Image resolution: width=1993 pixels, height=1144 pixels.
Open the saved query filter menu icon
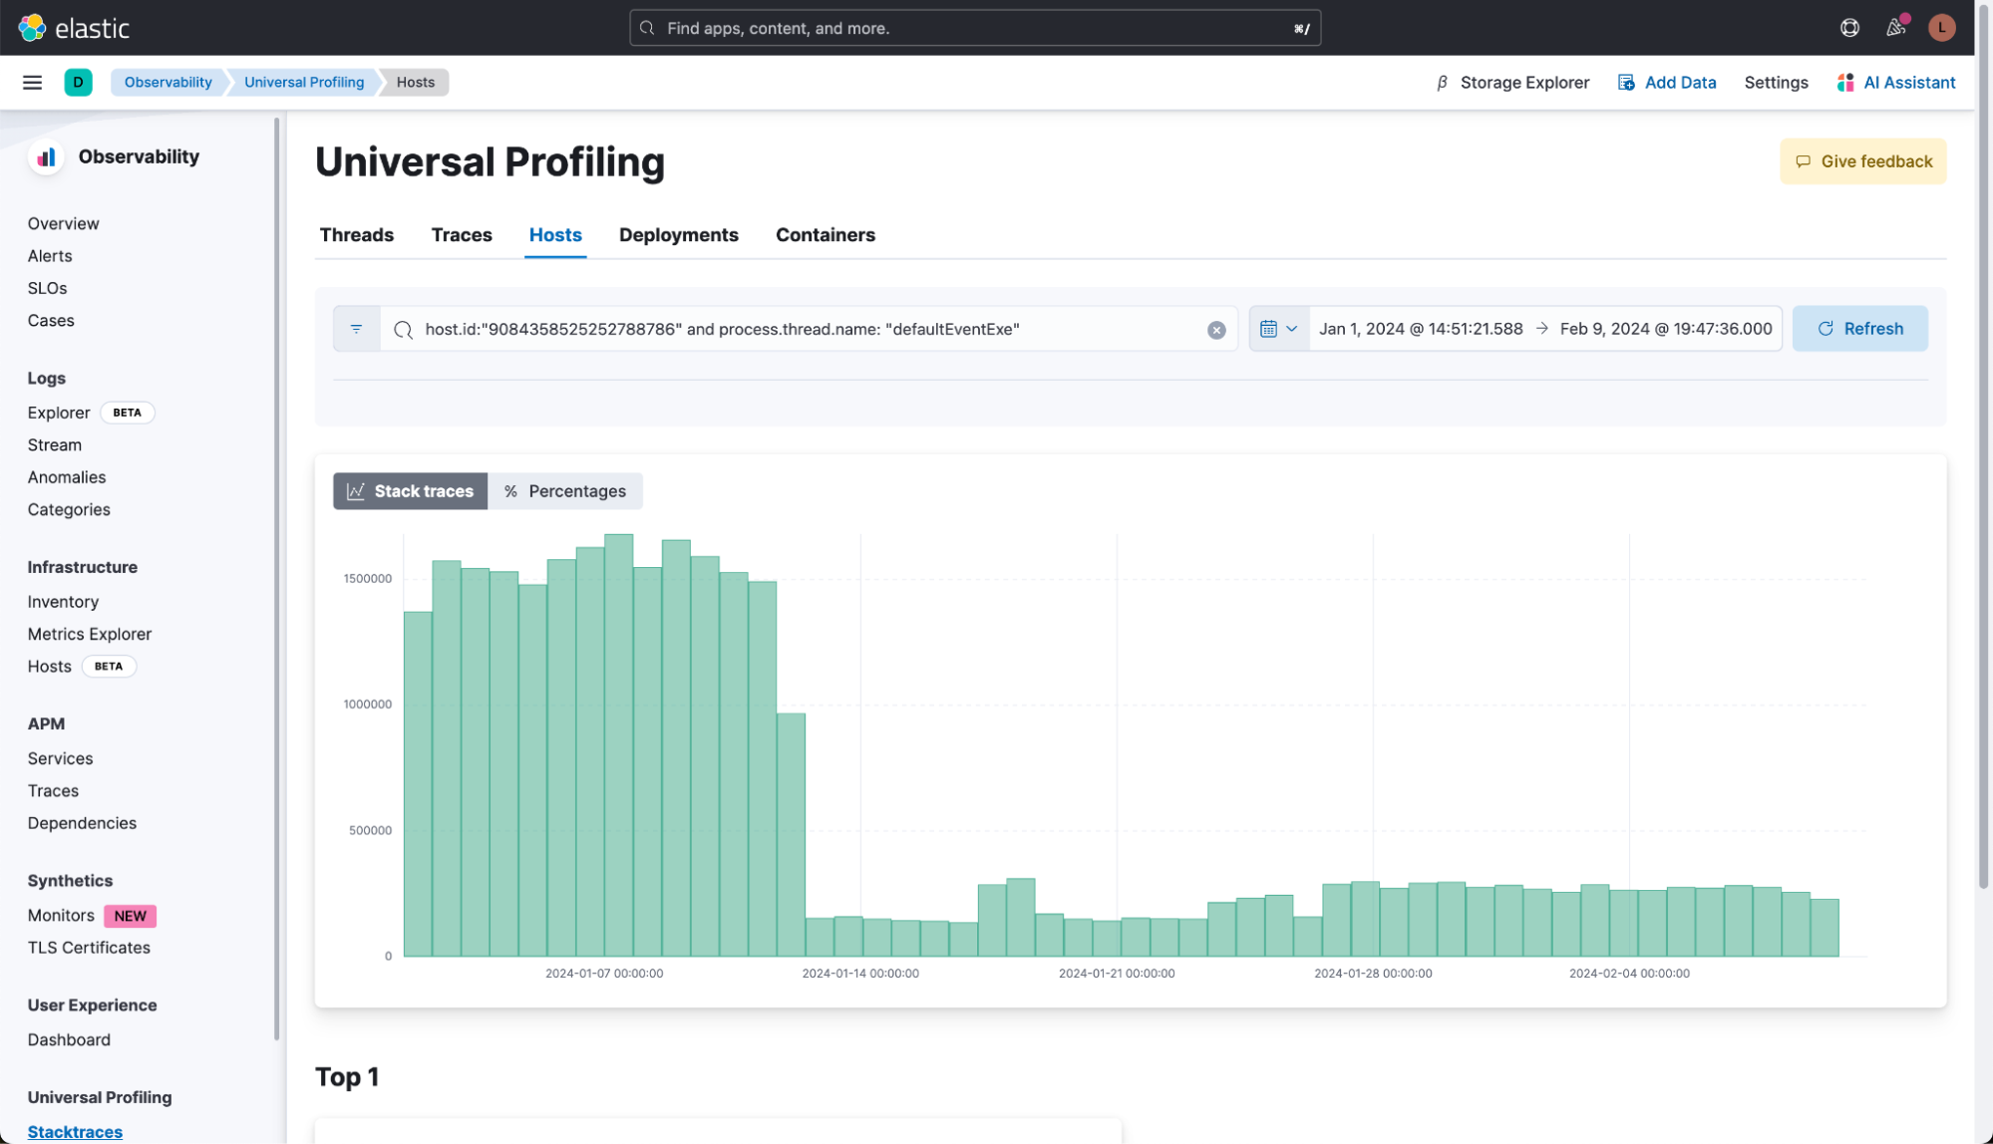[356, 329]
